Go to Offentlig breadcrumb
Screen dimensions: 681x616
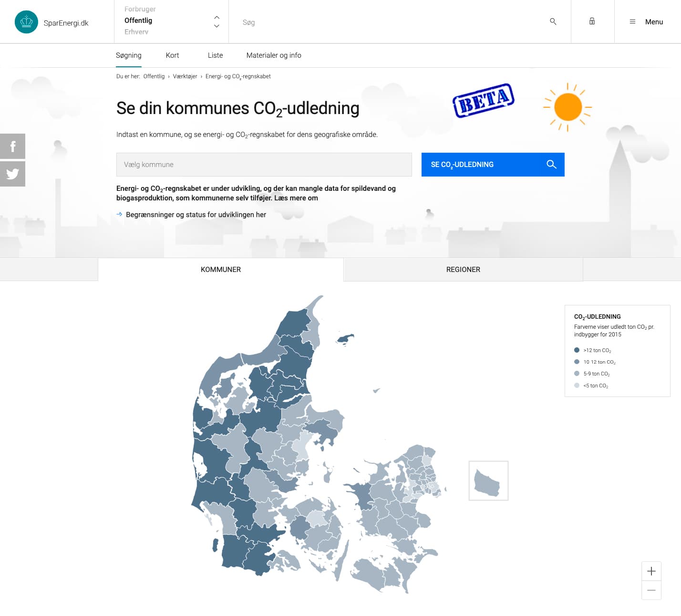[x=154, y=76]
